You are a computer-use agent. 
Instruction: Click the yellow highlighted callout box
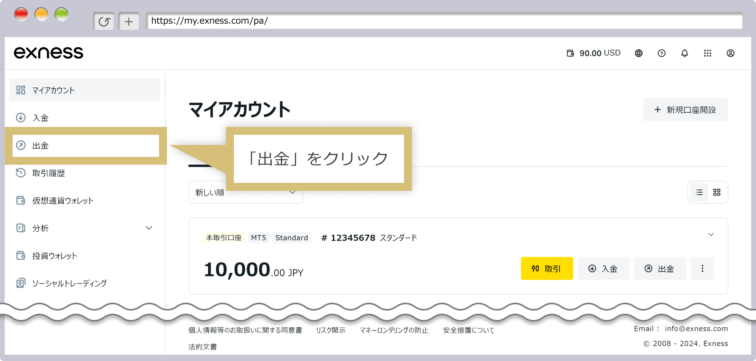(319, 158)
